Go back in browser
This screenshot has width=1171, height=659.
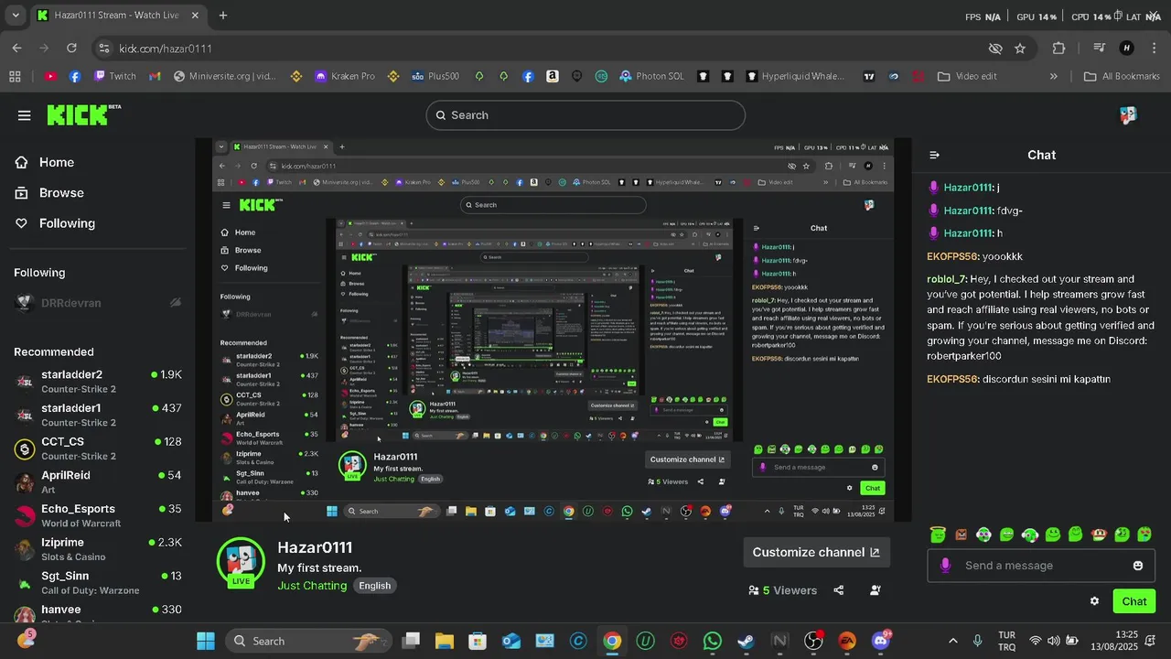coord(16,49)
